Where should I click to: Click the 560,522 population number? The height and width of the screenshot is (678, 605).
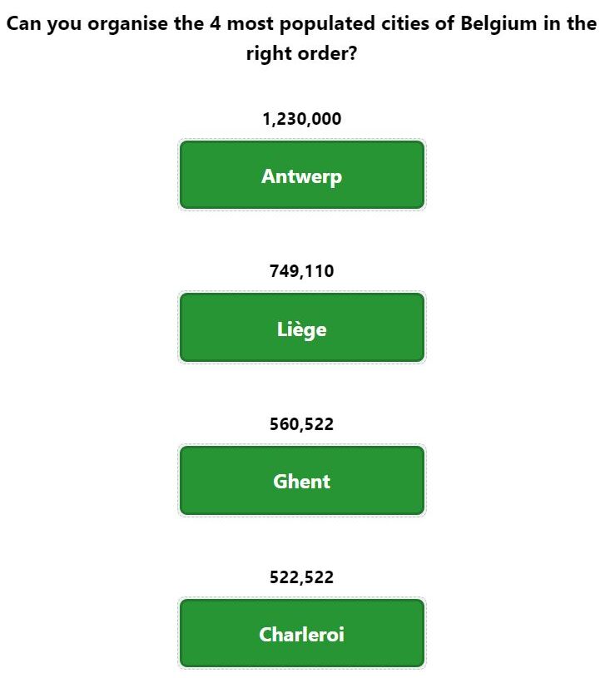point(302,424)
